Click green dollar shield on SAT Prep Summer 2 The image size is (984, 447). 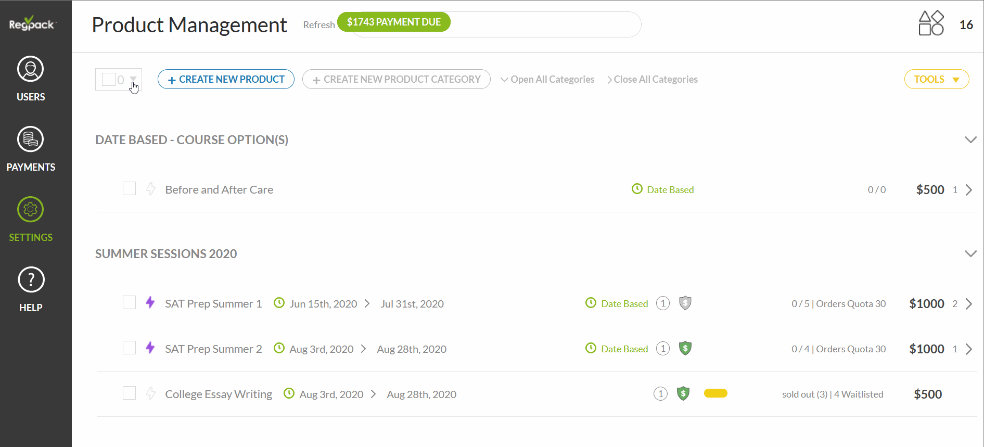tap(685, 348)
